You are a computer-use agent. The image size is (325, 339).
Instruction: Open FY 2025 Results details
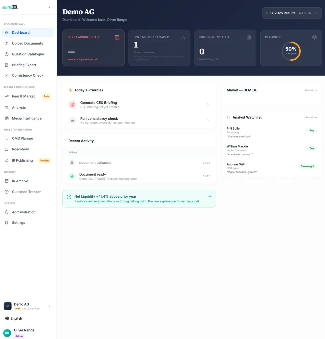(x=291, y=13)
